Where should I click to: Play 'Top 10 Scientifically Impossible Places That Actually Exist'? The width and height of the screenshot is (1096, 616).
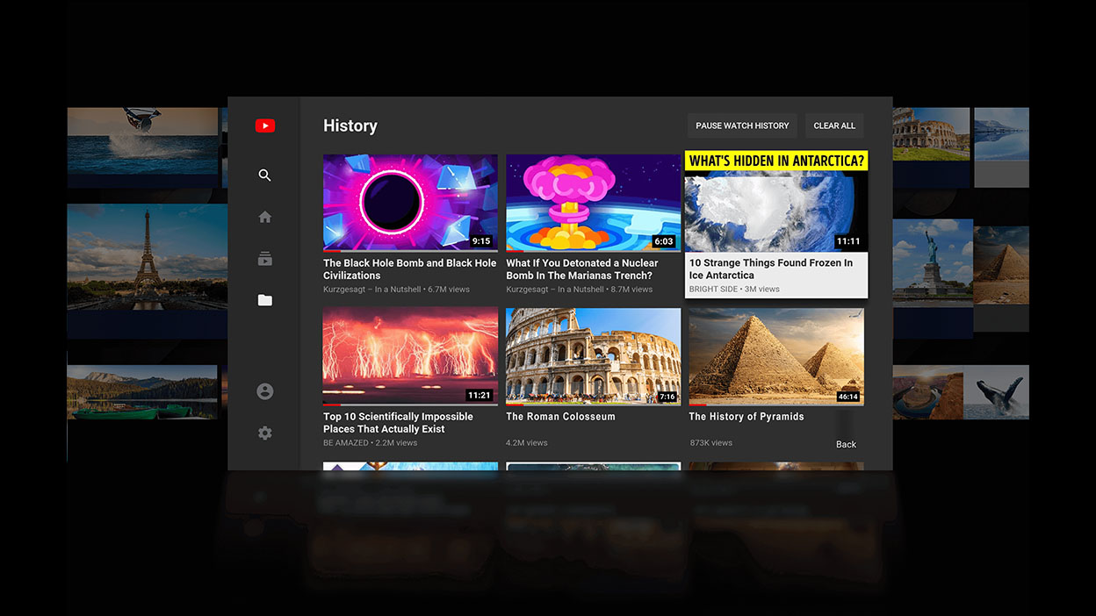click(410, 355)
